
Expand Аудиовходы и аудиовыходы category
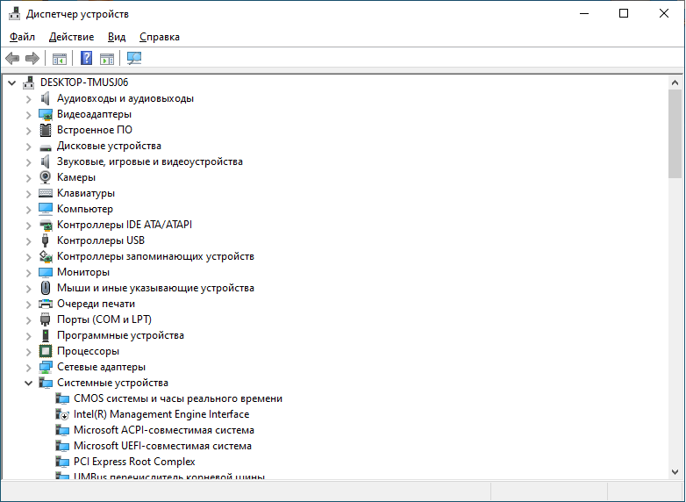(x=28, y=99)
